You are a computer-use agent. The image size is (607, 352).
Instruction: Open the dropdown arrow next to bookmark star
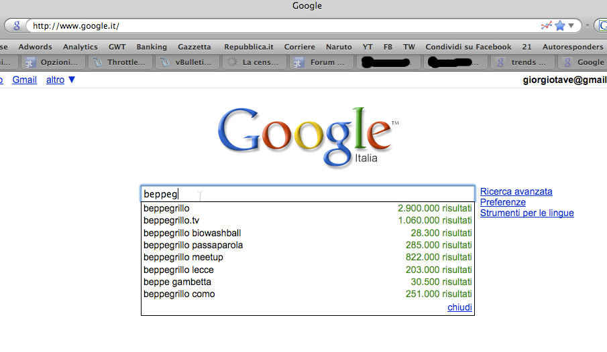pyautogui.click(x=571, y=26)
